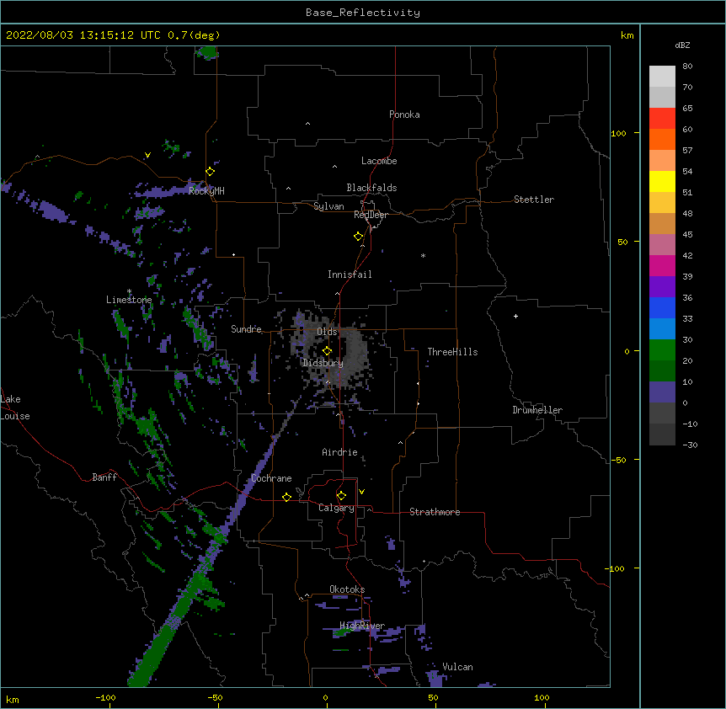Click the Didsbury town label
Screen dimensions: 726x709
(323, 363)
